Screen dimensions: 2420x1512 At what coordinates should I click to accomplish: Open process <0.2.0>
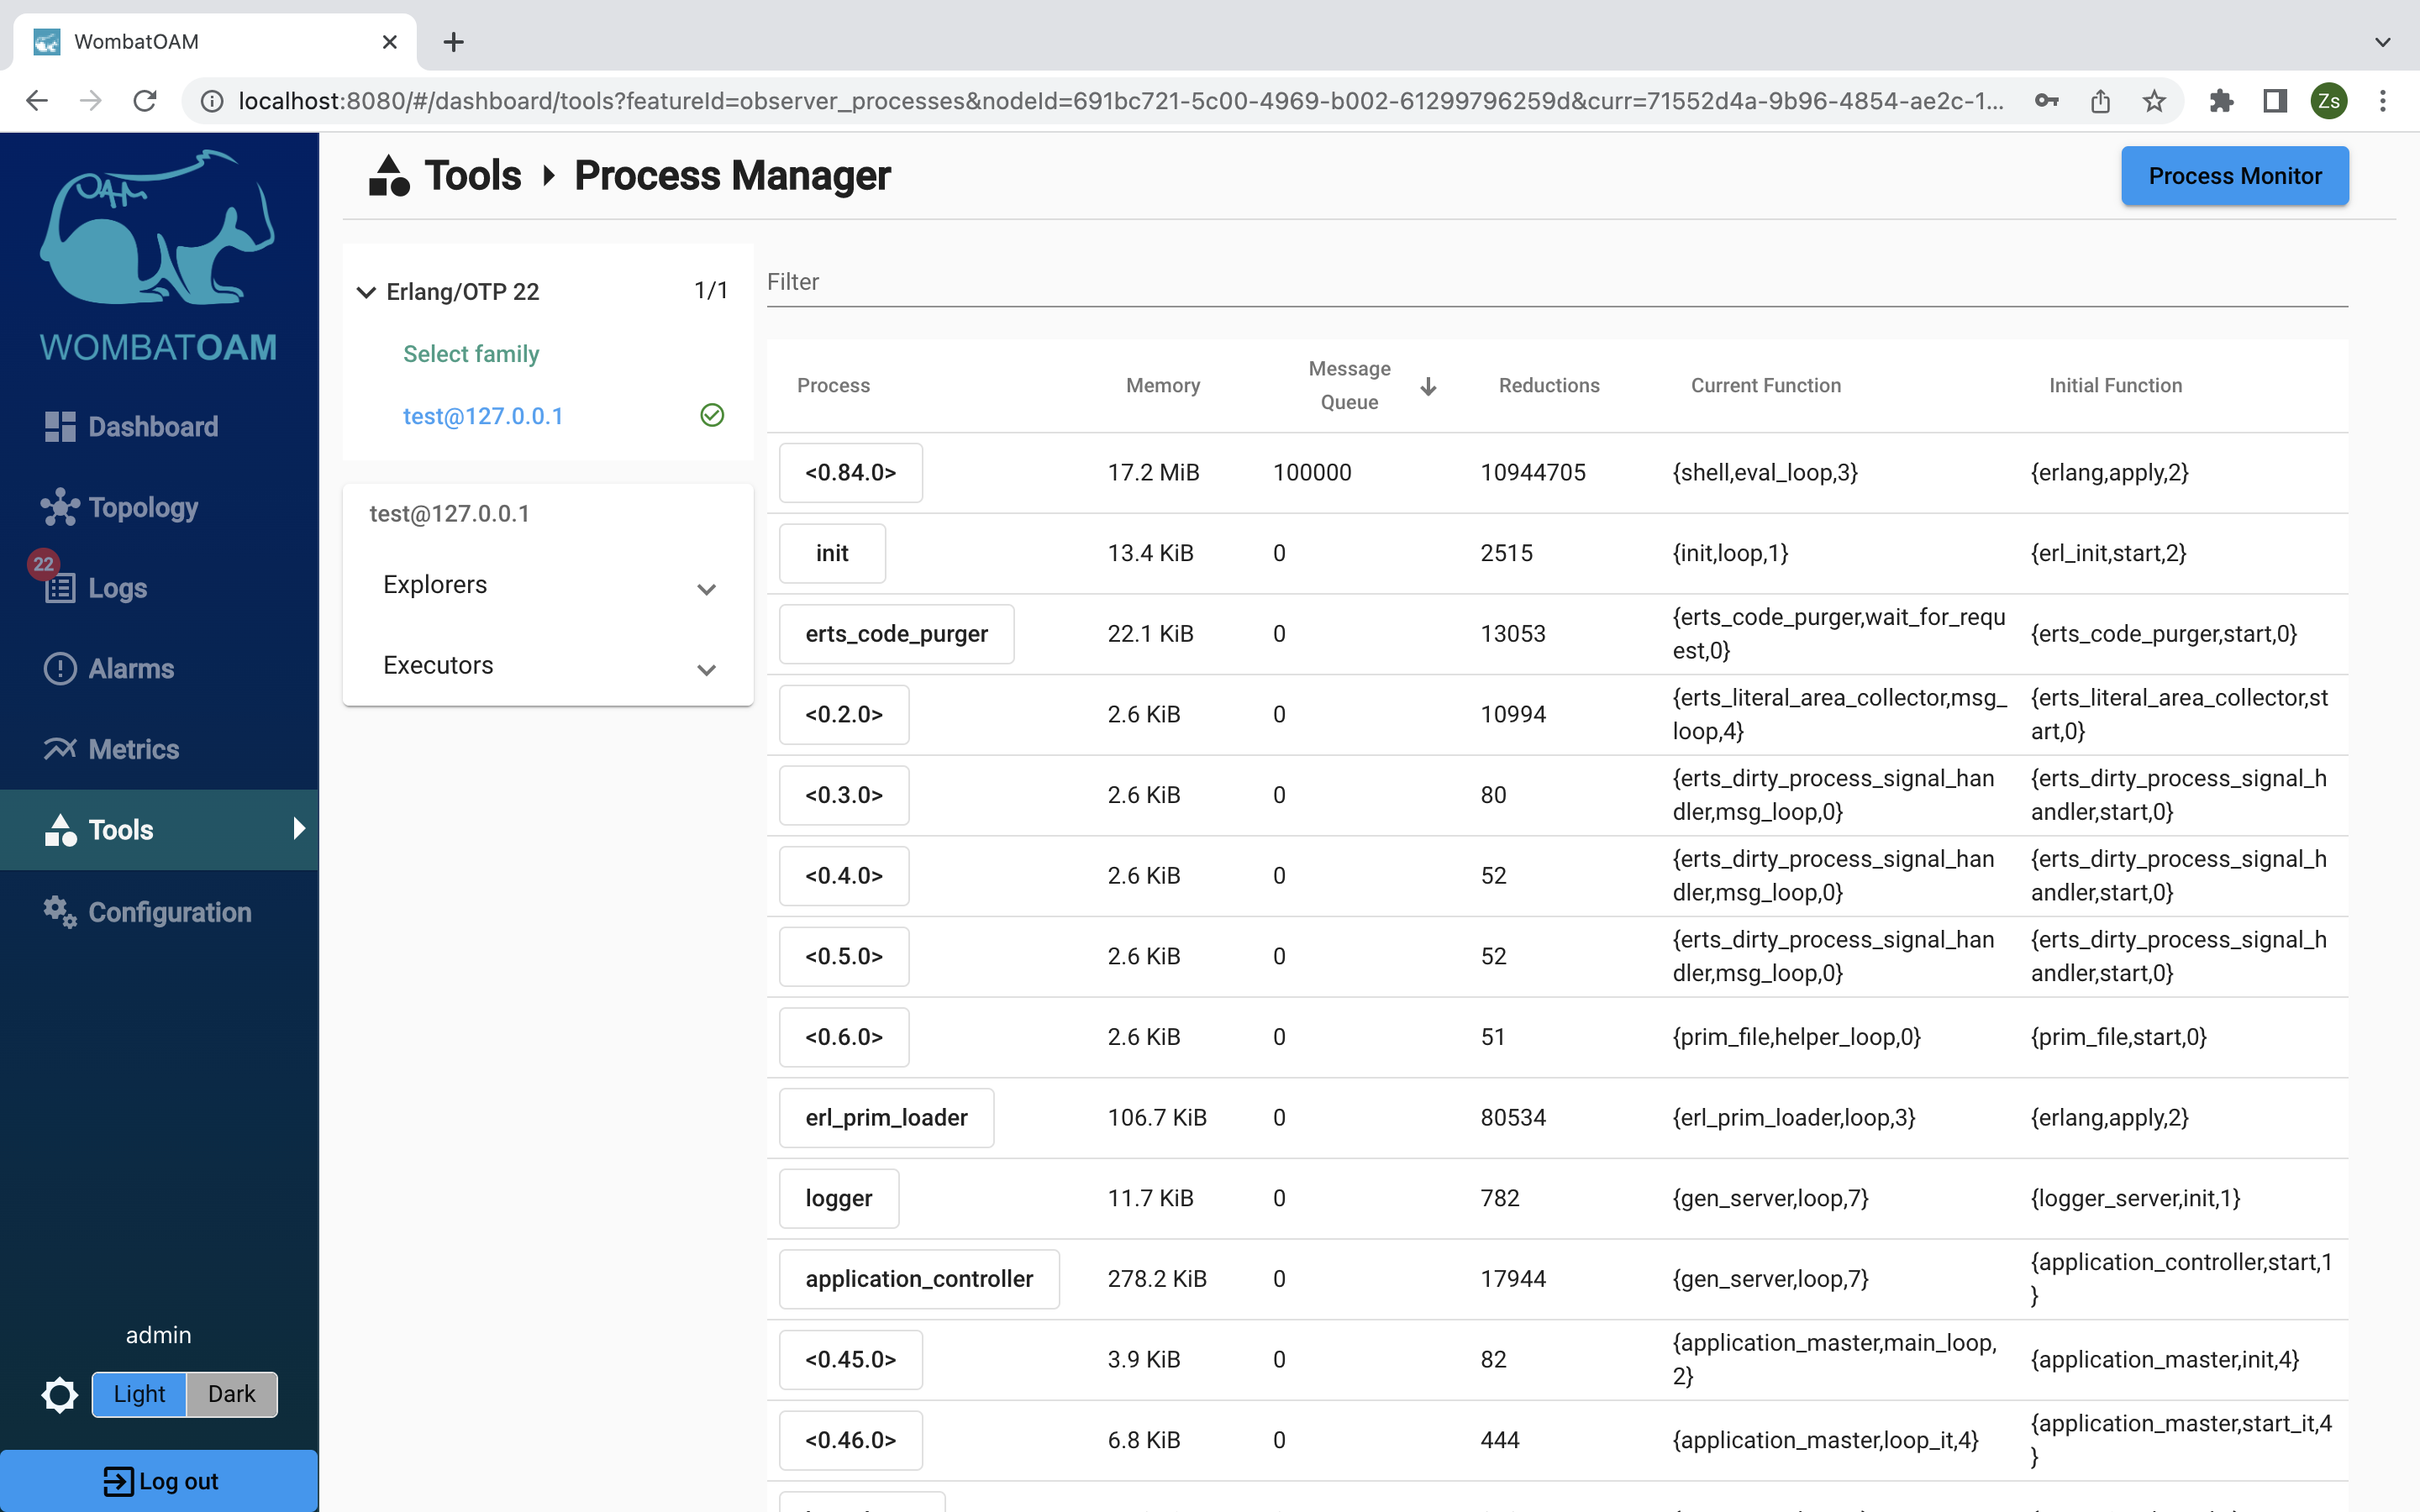[844, 715]
